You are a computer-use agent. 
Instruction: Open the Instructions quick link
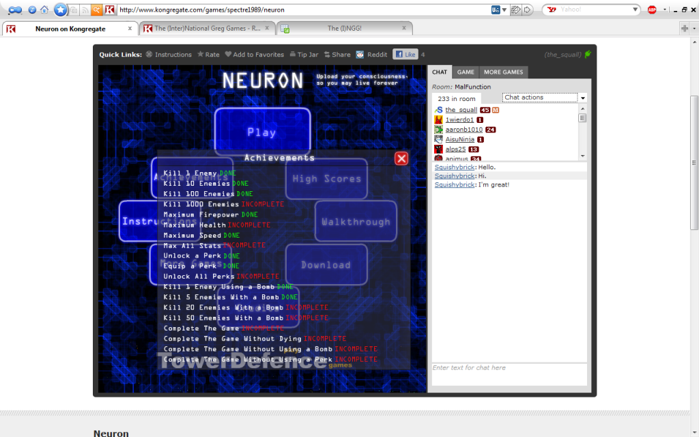click(169, 55)
